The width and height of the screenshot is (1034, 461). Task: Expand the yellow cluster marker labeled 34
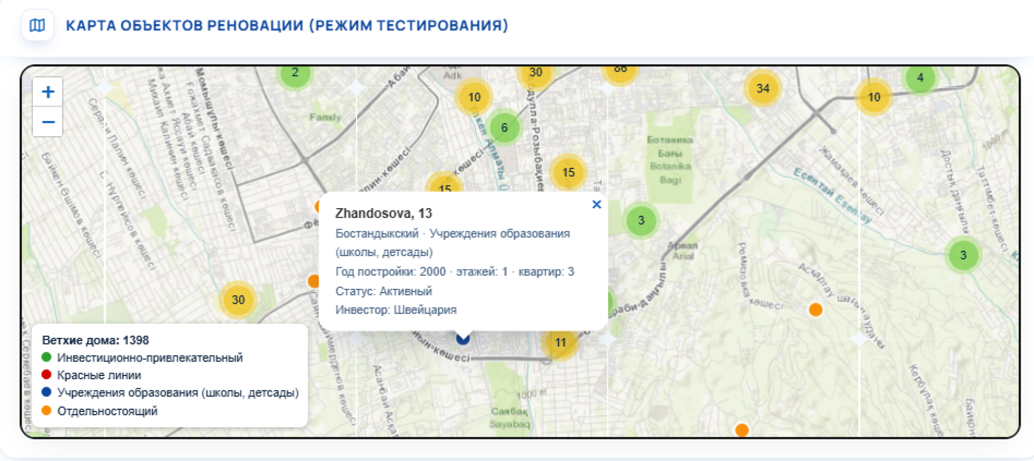click(x=763, y=88)
